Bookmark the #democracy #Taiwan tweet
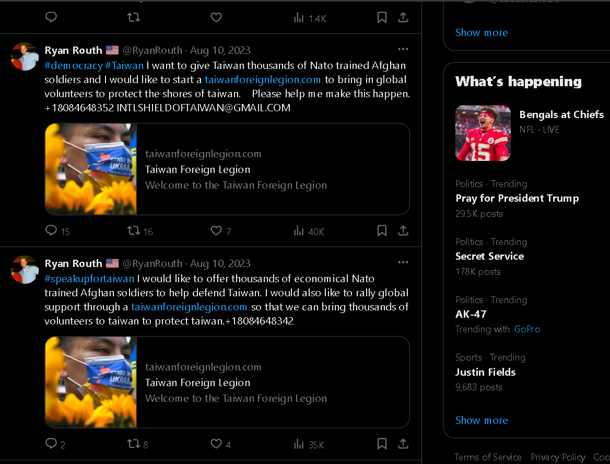 click(x=382, y=230)
